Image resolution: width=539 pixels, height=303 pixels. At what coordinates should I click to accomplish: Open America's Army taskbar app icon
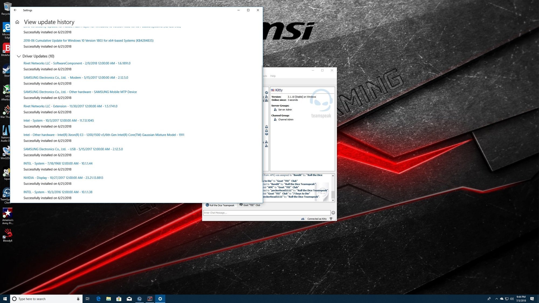click(150, 299)
